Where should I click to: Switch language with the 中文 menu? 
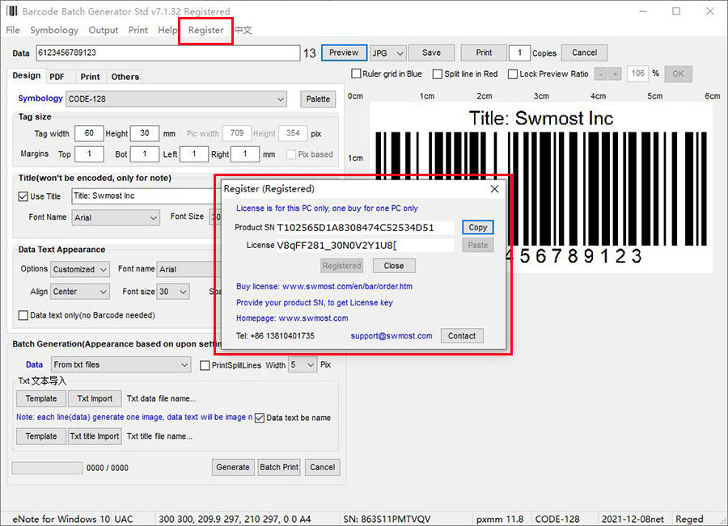tap(243, 30)
